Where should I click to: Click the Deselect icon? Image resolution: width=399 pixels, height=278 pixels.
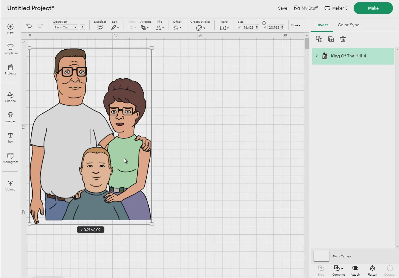click(100, 28)
